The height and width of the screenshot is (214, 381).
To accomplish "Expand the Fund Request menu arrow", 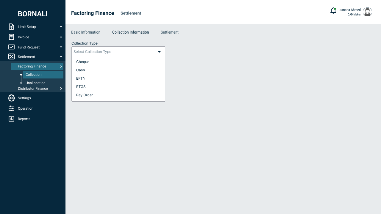I will click(61, 47).
